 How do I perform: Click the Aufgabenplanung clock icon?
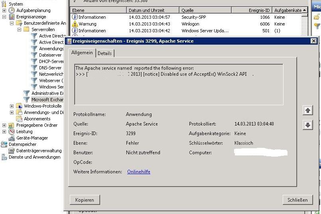[x=12, y=10]
